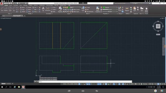166x93 pixels.
Task: Open the Group tool
Action: pyautogui.click(x=120, y=9)
